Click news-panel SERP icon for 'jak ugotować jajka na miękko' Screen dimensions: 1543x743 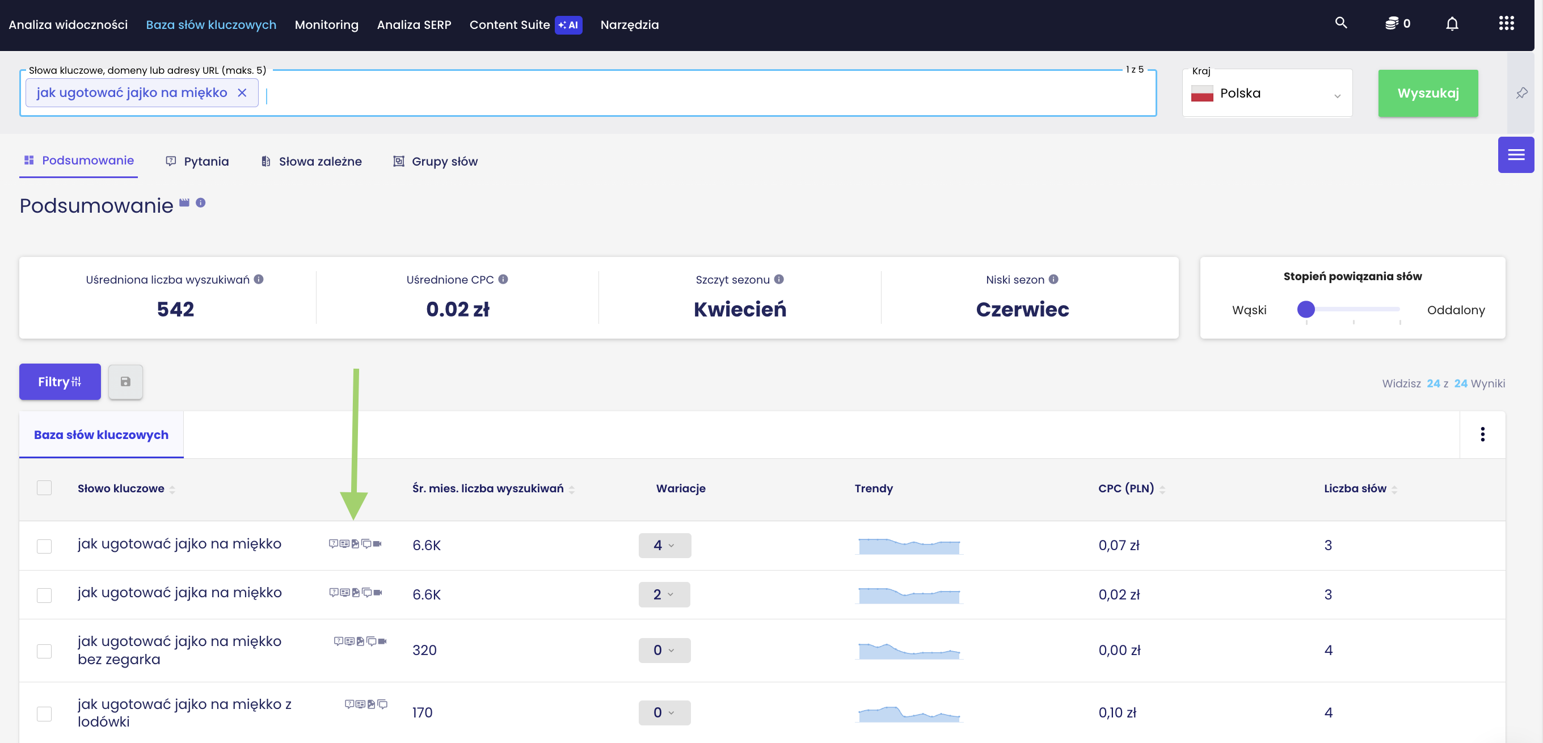tap(345, 593)
